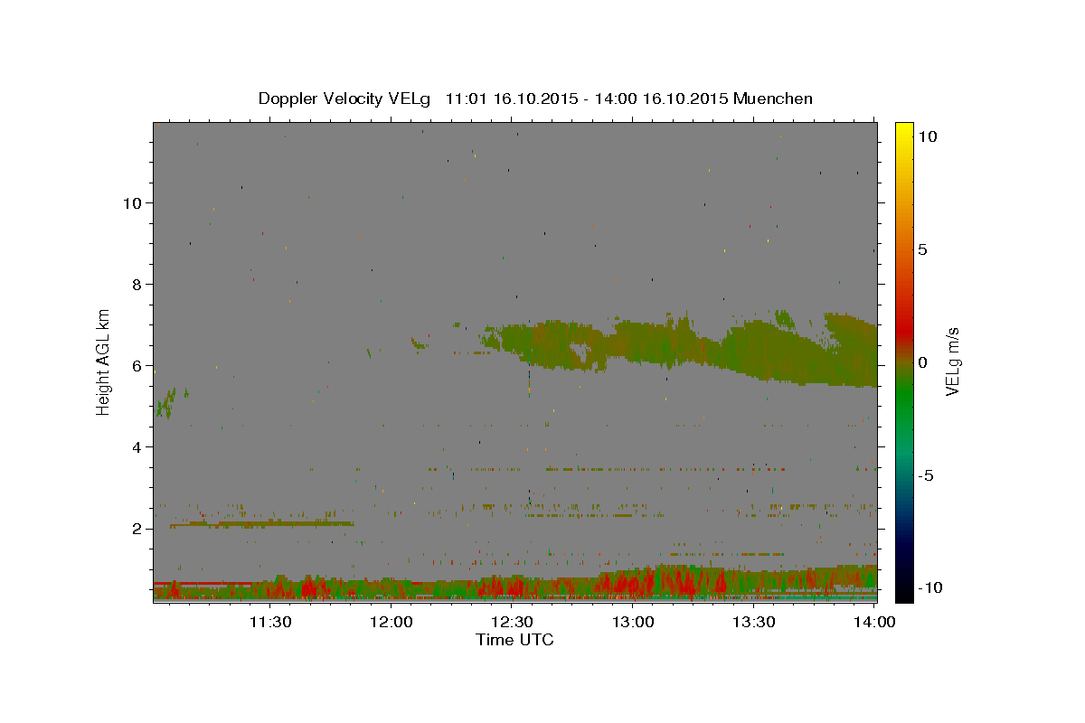The image size is (1085, 723).
Task: Click the 13:30 time tick label
Action: (x=754, y=622)
